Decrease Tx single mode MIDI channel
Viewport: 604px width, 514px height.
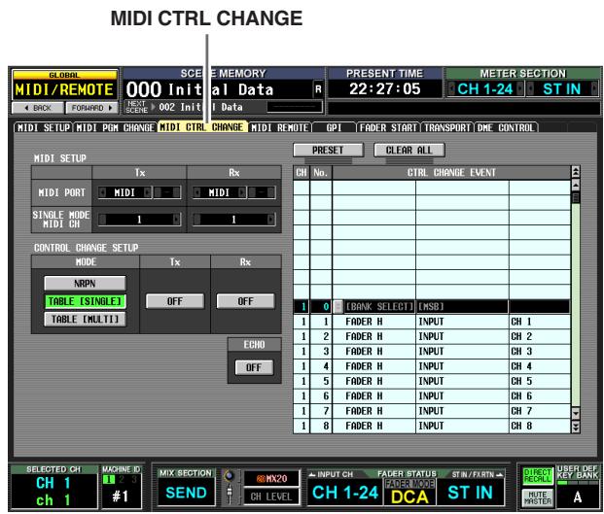point(102,220)
